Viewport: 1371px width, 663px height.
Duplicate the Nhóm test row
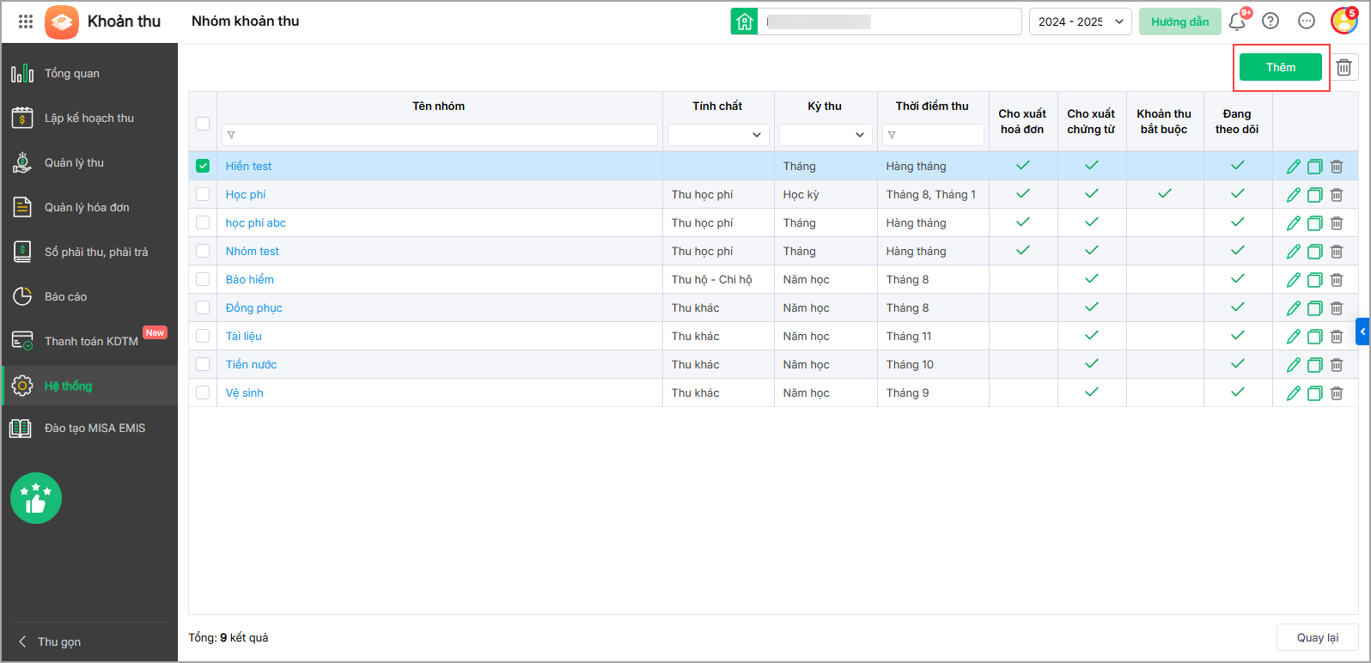[x=1314, y=252]
